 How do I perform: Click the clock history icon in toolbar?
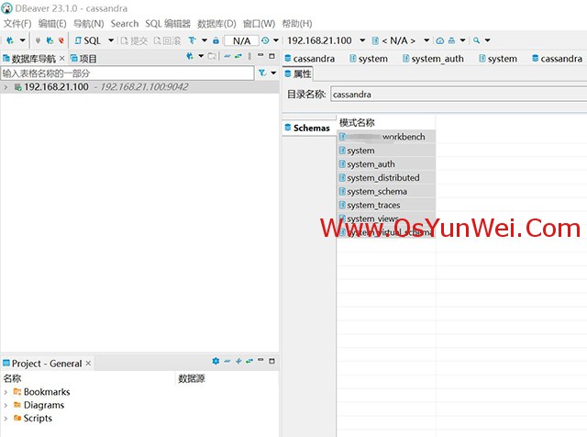pos(265,40)
